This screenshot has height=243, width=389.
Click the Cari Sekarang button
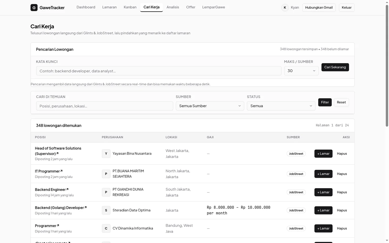coord(335,67)
